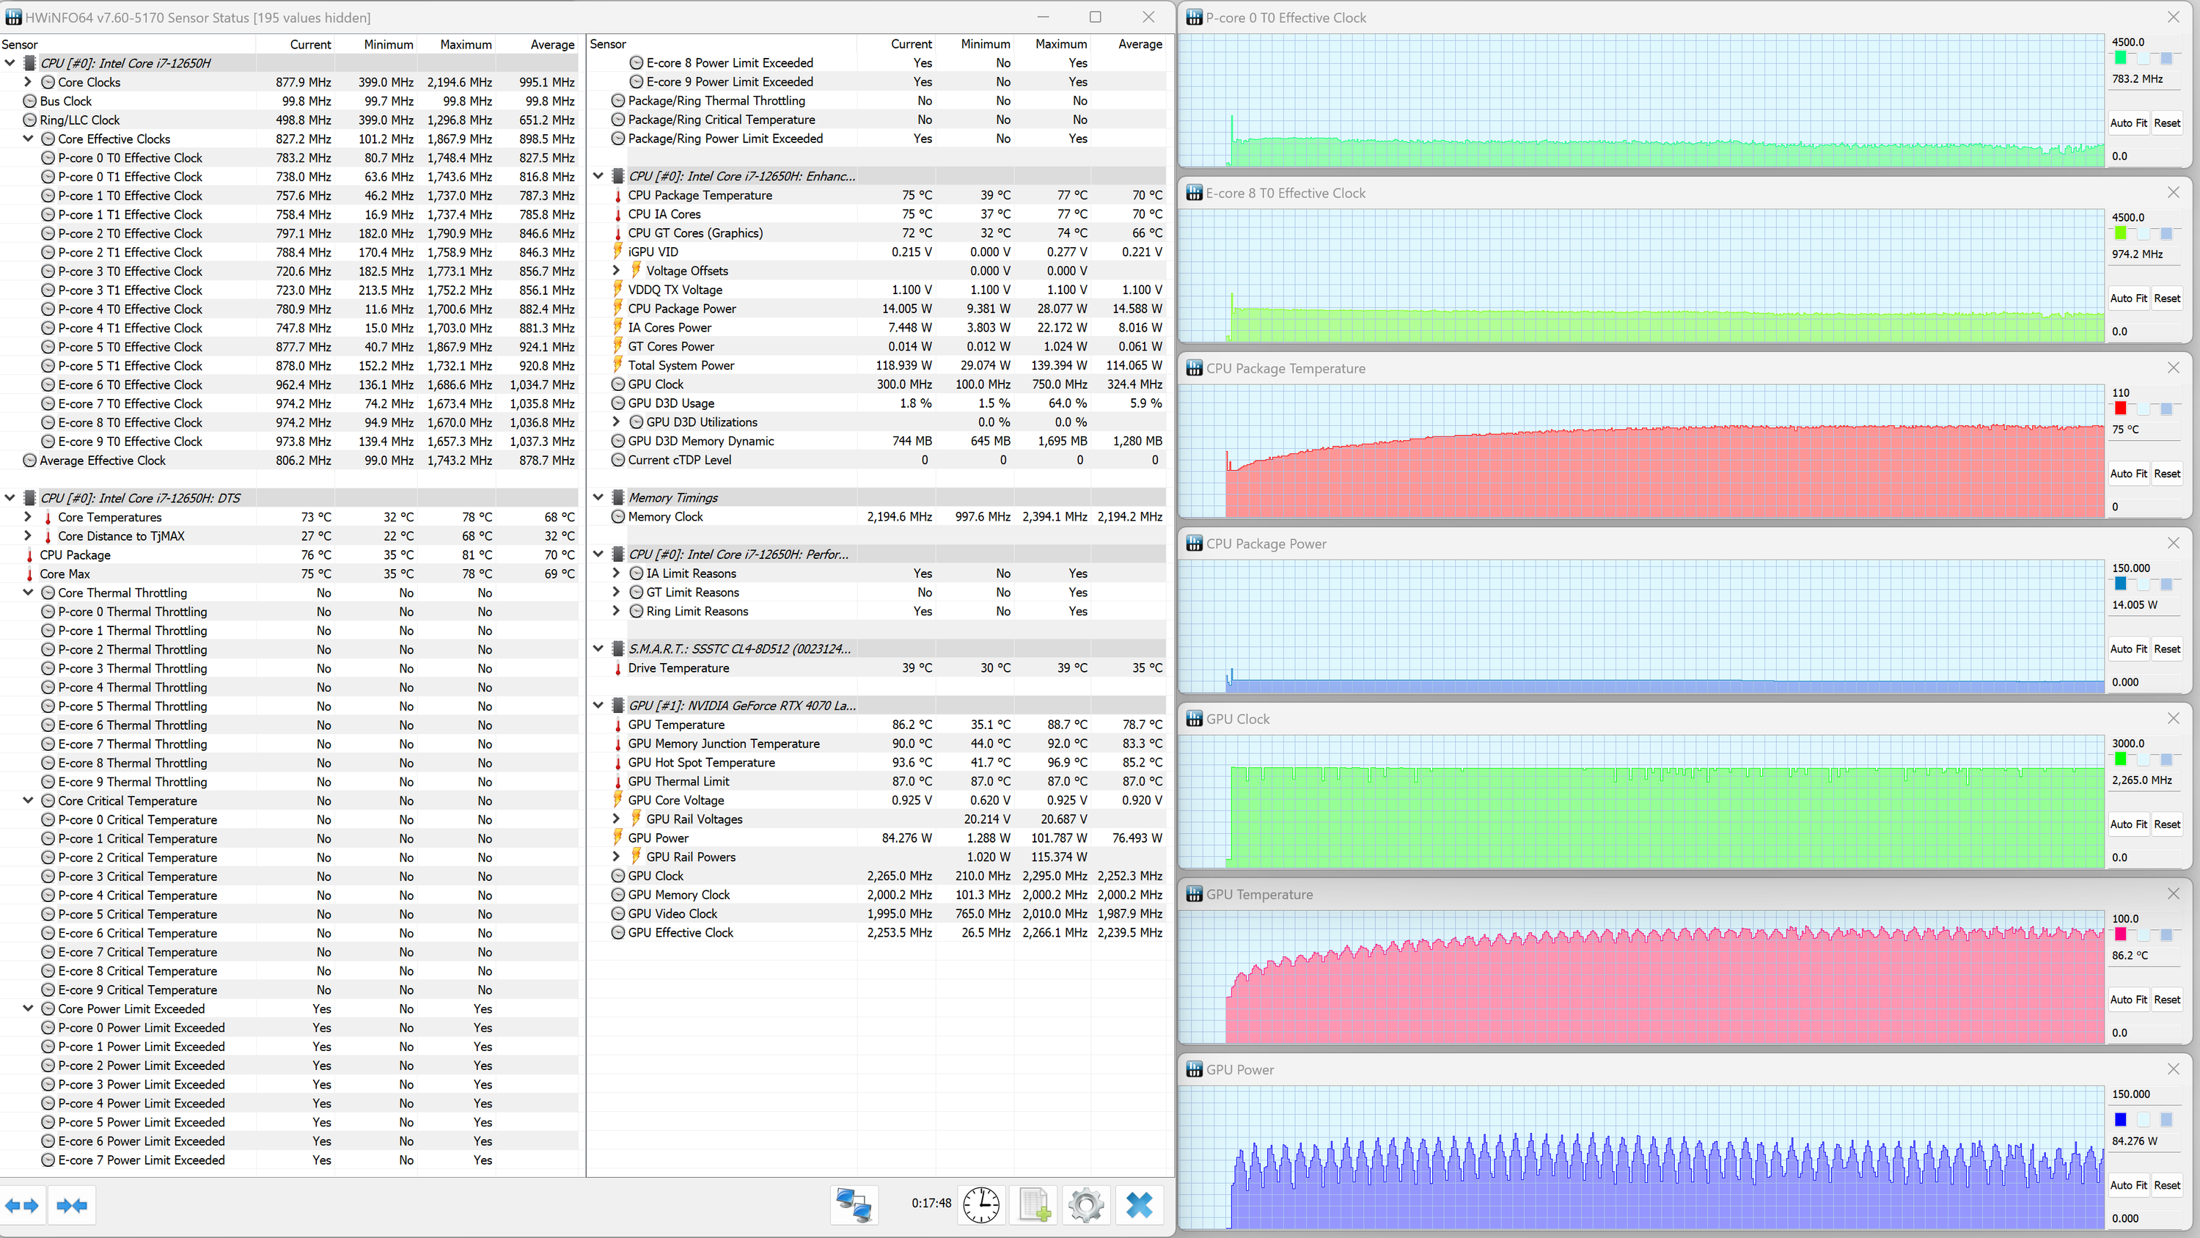Screen dimensions: 2200x1238
Task: Close the GPU Temperature graph window
Action: click(2174, 894)
